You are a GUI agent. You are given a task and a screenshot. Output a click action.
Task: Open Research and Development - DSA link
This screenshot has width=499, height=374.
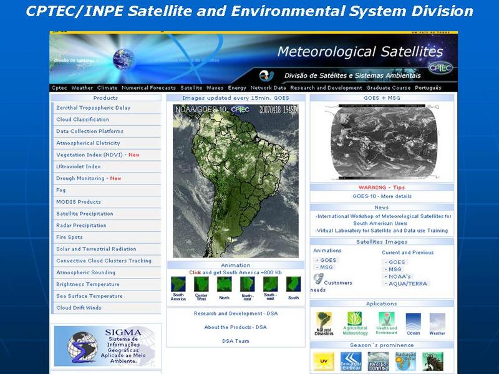click(x=236, y=314)
